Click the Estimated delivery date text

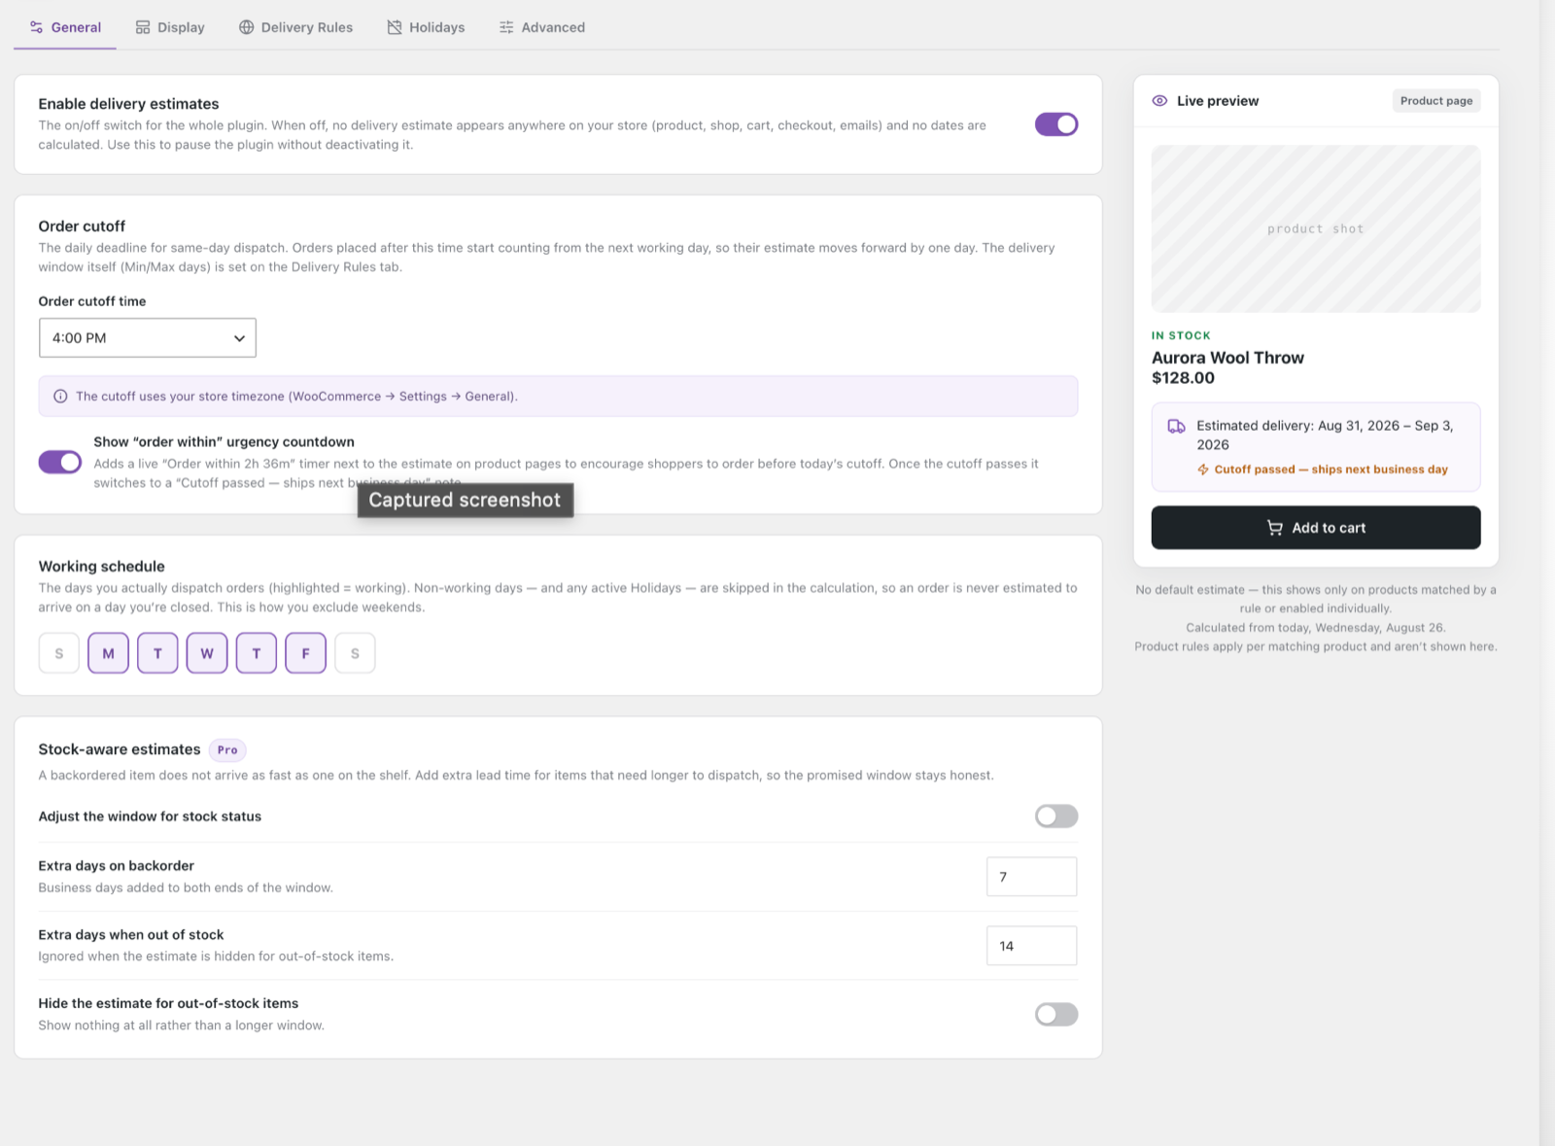(1325, 435)
